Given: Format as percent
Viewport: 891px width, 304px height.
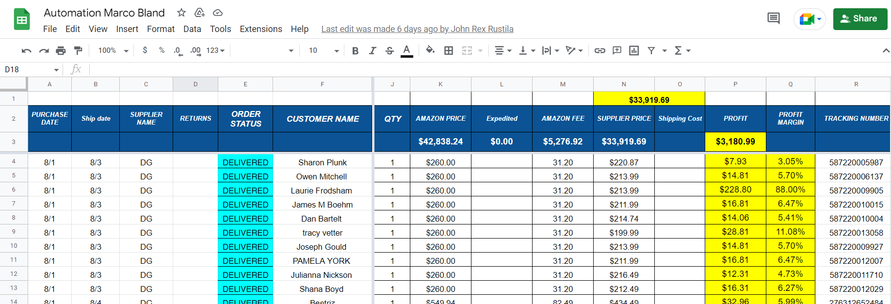Looking at the screenshot, I should [x=162, y=50].
